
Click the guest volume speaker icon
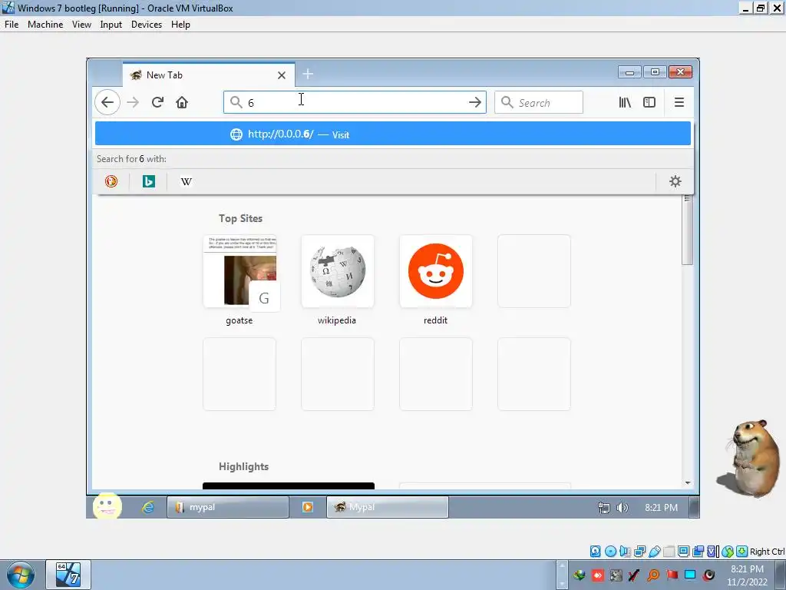click(x=622, y=508)
